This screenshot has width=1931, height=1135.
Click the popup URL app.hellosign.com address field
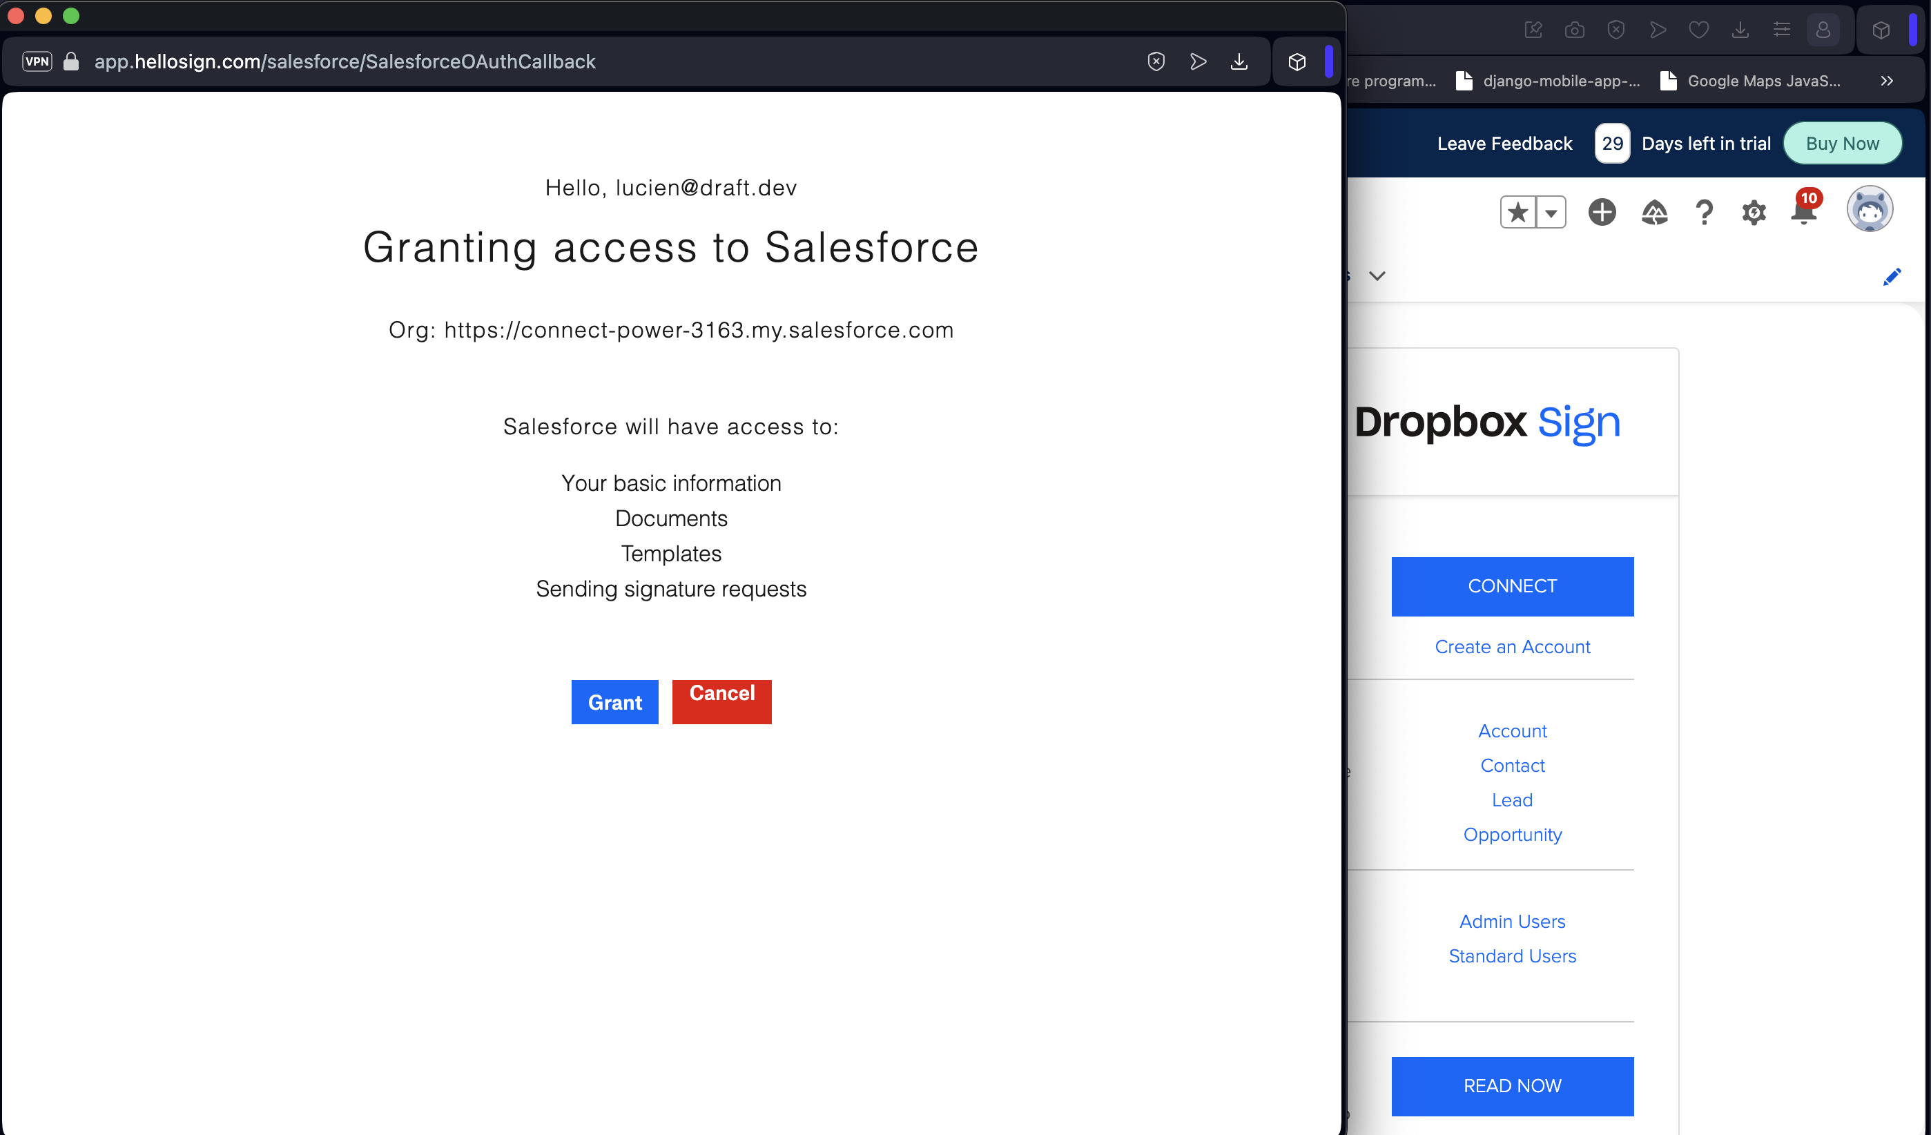345,61
